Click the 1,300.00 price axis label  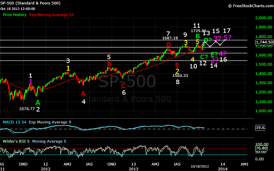tap(264, 83)
